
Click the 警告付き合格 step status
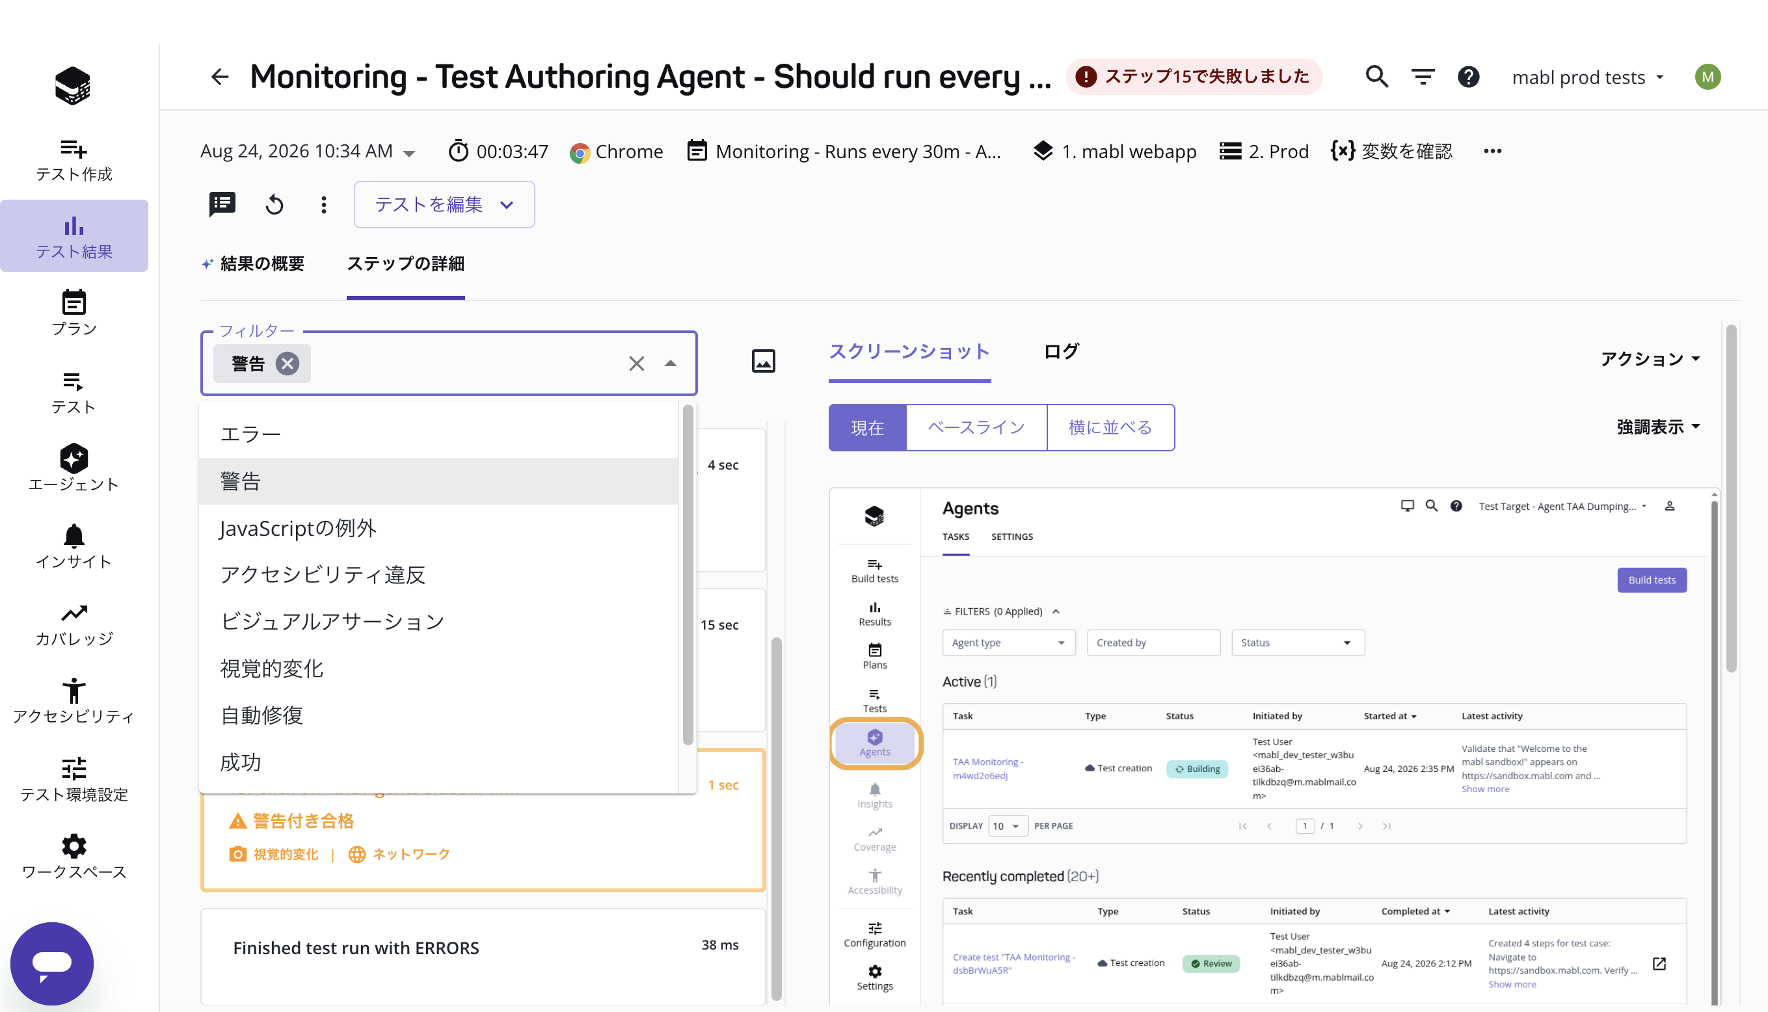click(x=292, y=821)
